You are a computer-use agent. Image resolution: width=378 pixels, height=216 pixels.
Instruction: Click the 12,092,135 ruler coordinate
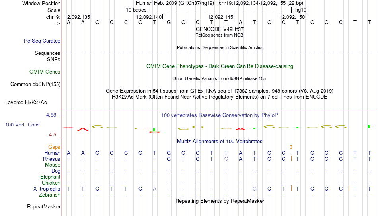click(77, 17)
